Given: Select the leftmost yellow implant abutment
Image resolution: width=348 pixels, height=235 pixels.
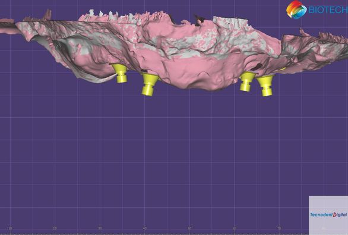Looking at the screenshot, I should click(120, 73).
